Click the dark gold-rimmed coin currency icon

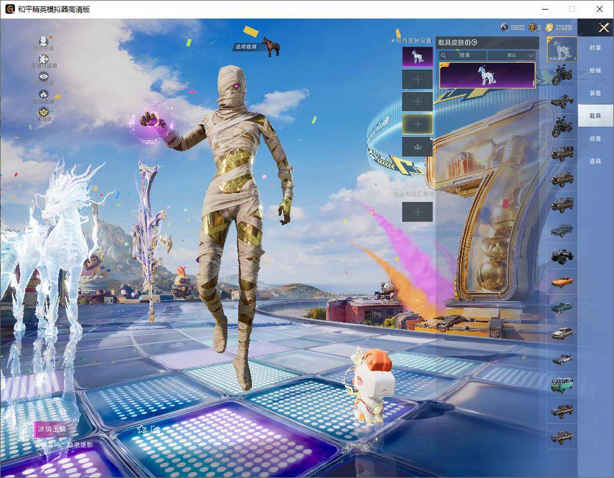pos(532,27)
